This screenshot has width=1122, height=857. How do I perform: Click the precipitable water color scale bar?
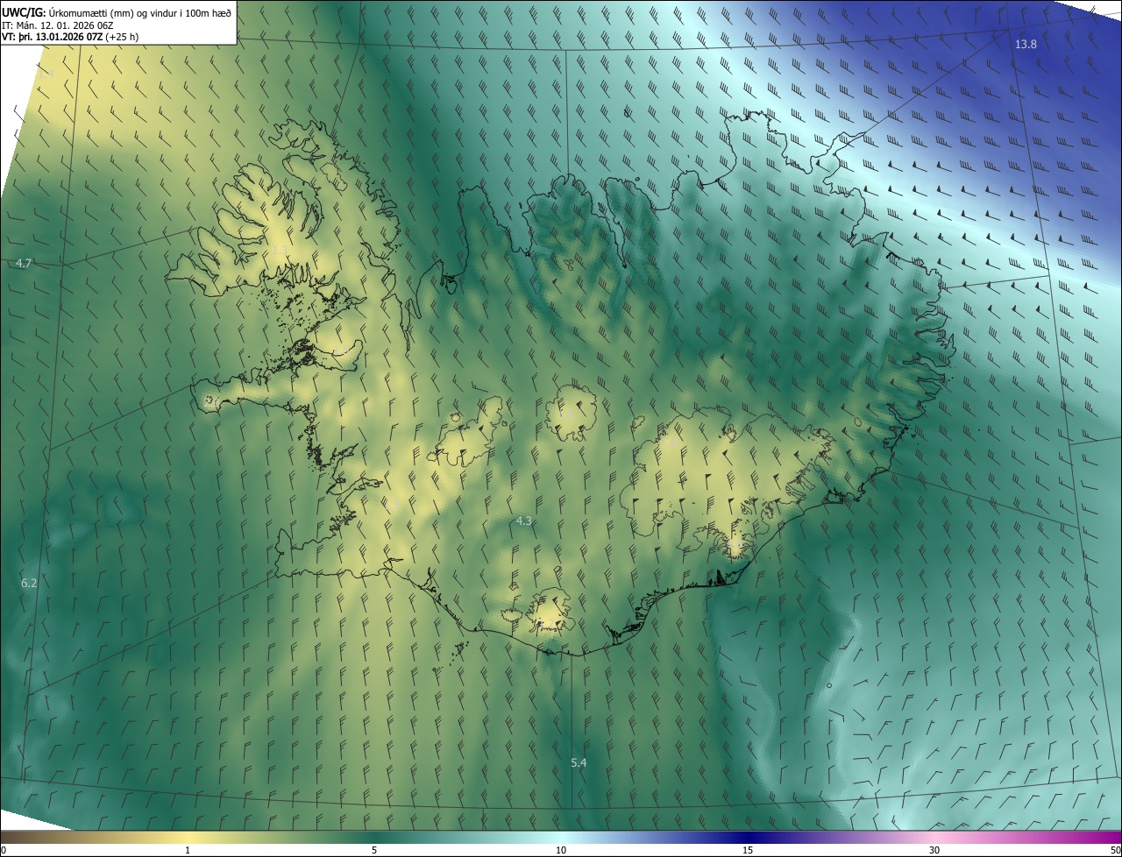561,838
